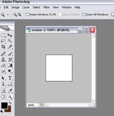The width and height of the screenshot is (114, 116).
Task: Select the Rectangular Marquee tool
Action: (x=3, y=35)
